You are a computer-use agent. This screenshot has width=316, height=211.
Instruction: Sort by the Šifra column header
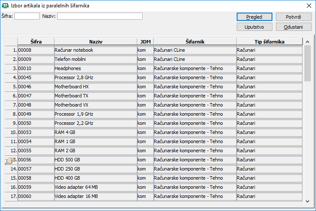tap(36, 41)
